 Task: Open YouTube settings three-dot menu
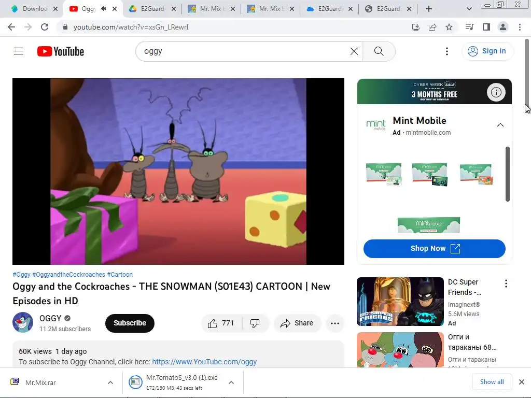pyautogui.click(x=447, y=51)
